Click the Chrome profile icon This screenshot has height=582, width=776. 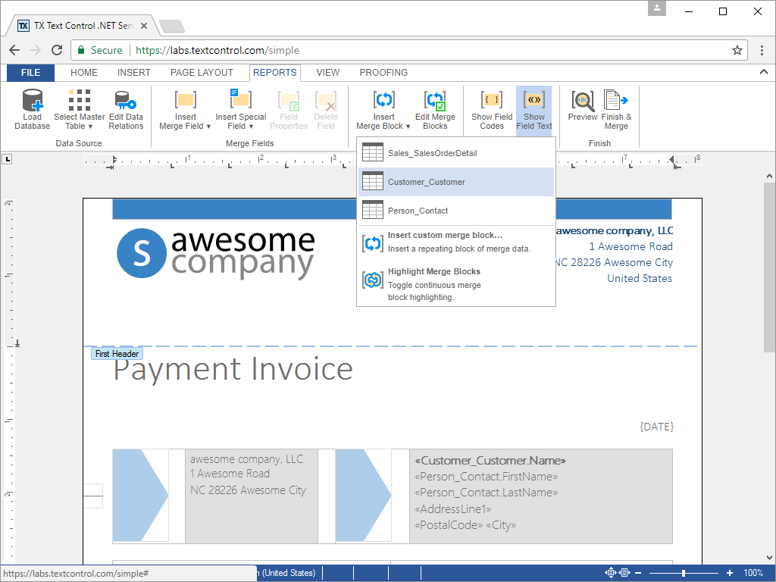pos(657,8)
